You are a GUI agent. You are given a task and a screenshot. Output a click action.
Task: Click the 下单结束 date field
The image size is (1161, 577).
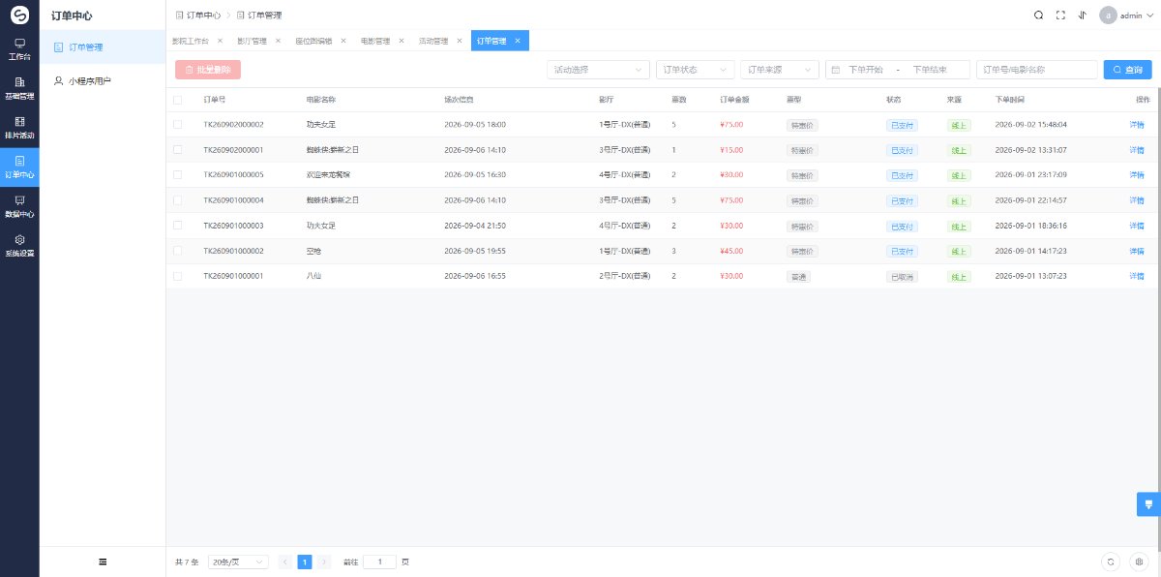(929, 70)
